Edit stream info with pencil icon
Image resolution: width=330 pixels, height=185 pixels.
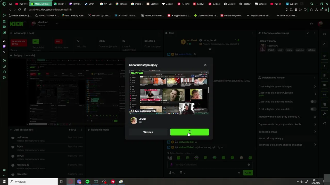[308, 33]
